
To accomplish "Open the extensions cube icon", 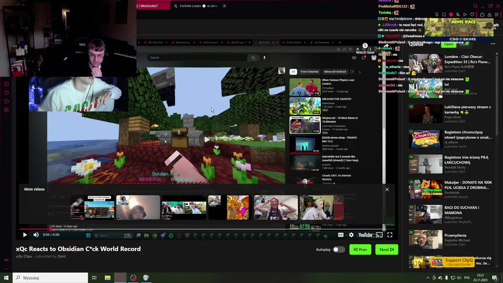I will 483,15.
